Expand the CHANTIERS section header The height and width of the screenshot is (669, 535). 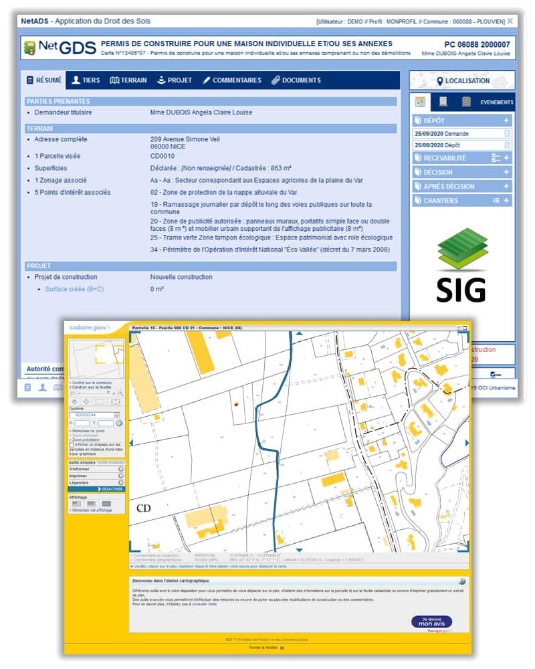pyautogui.click(x=462, y=201)
